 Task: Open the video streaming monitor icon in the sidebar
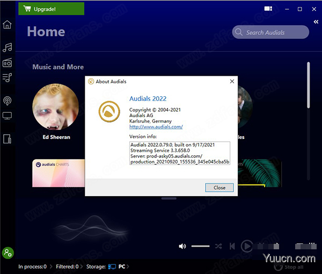(x=7, y=116)
